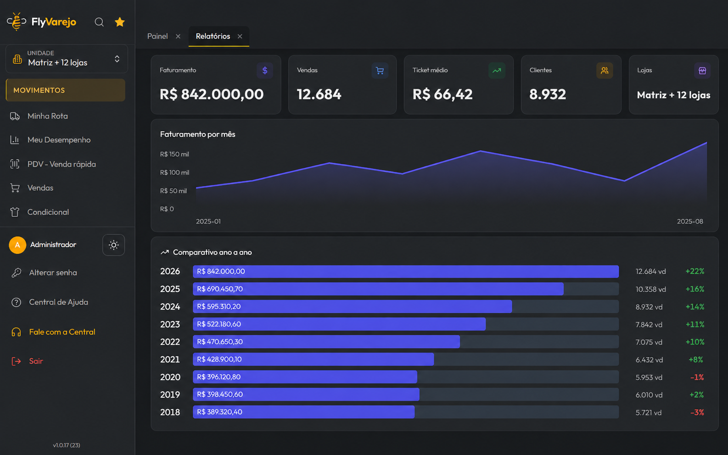
Task: Click the 2026 revenue bar R$ 842.000,00
Action: point(406,272)
